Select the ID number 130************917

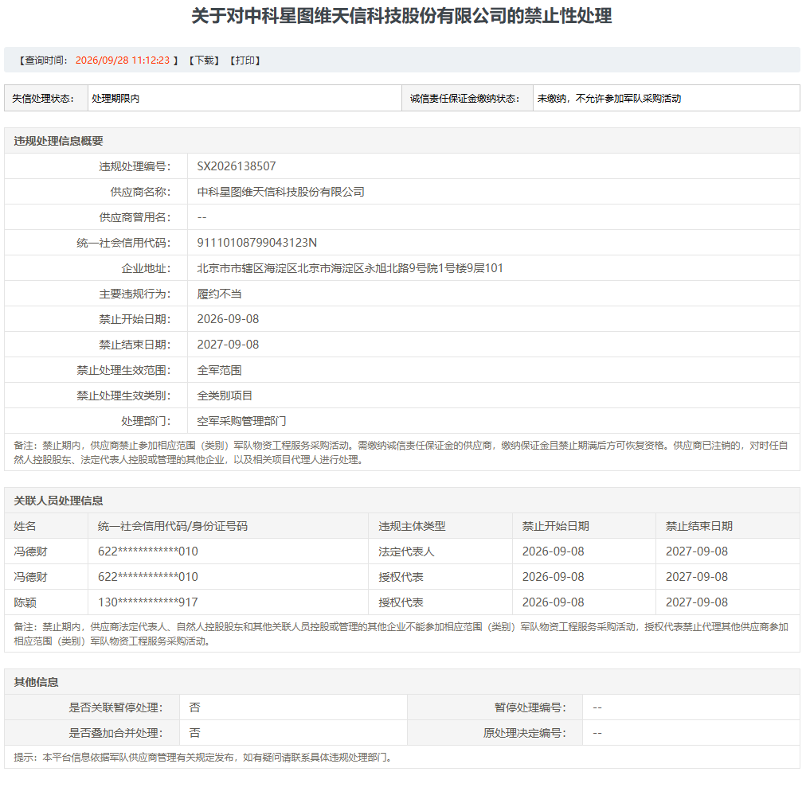(x=148, y=602)
